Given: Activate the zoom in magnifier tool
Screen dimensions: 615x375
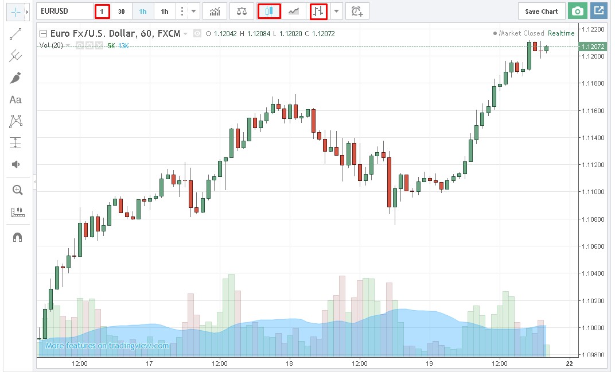Looking at the screenshot, I should (x=17, y=190).
